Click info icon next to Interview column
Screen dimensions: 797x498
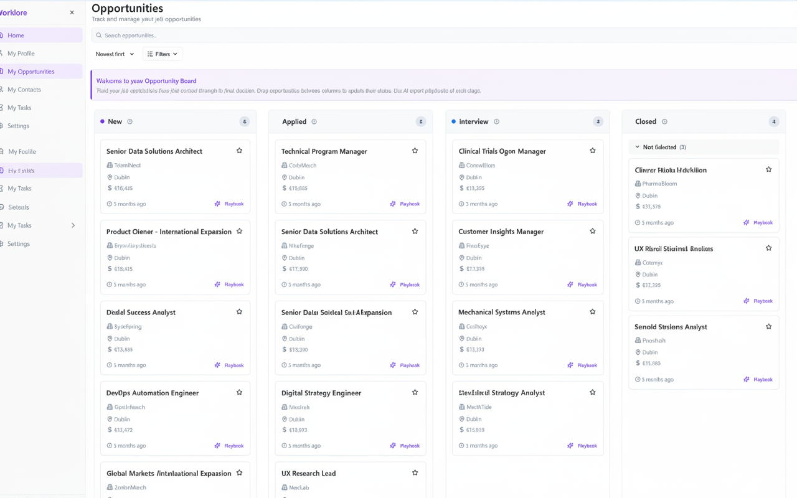[496, 122]
